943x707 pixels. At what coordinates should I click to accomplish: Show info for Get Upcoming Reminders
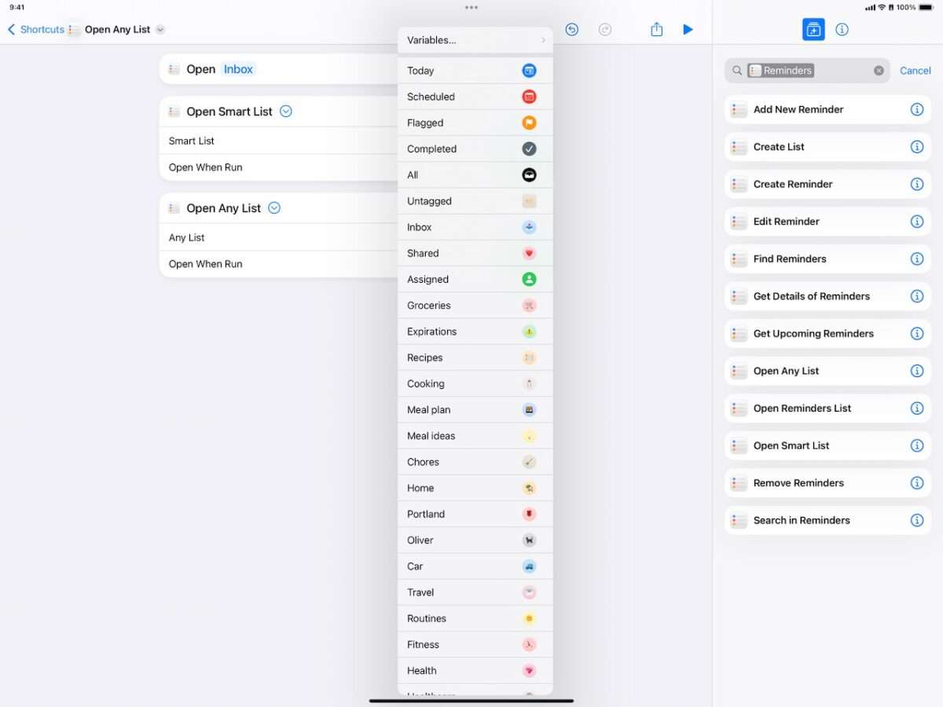(x=917, y=333)
